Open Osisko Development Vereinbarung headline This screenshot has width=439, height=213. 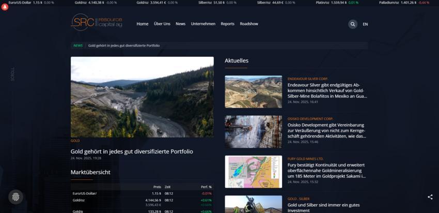[x=327, y=131]
